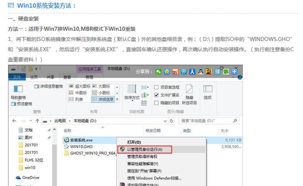Sort by 修改日期 column header
The image size is (303, 186).
(153, 131)
